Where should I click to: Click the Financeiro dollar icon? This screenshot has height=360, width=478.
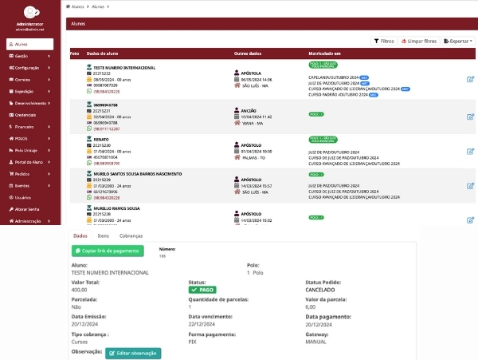[x=10, y=126]
